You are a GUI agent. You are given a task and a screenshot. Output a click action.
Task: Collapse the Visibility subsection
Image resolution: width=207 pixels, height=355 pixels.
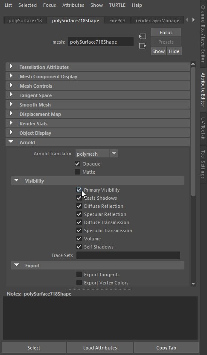[98, 180]
